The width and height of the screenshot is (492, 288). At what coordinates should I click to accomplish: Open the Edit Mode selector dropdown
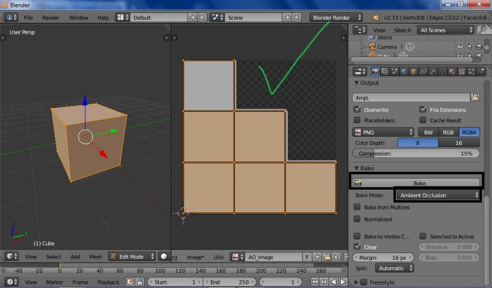click(131, 257)
